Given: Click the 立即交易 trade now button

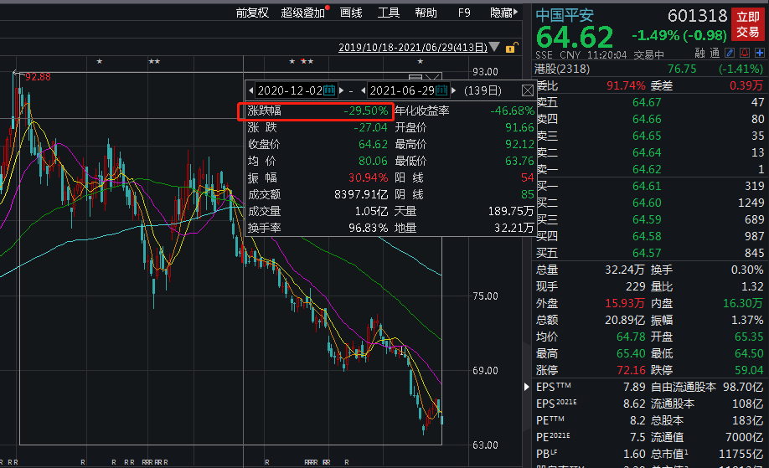Looking at the screenshot, I should (x=747, y=24).
